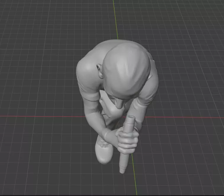Select the figure model by its bald head

[127, 70]
